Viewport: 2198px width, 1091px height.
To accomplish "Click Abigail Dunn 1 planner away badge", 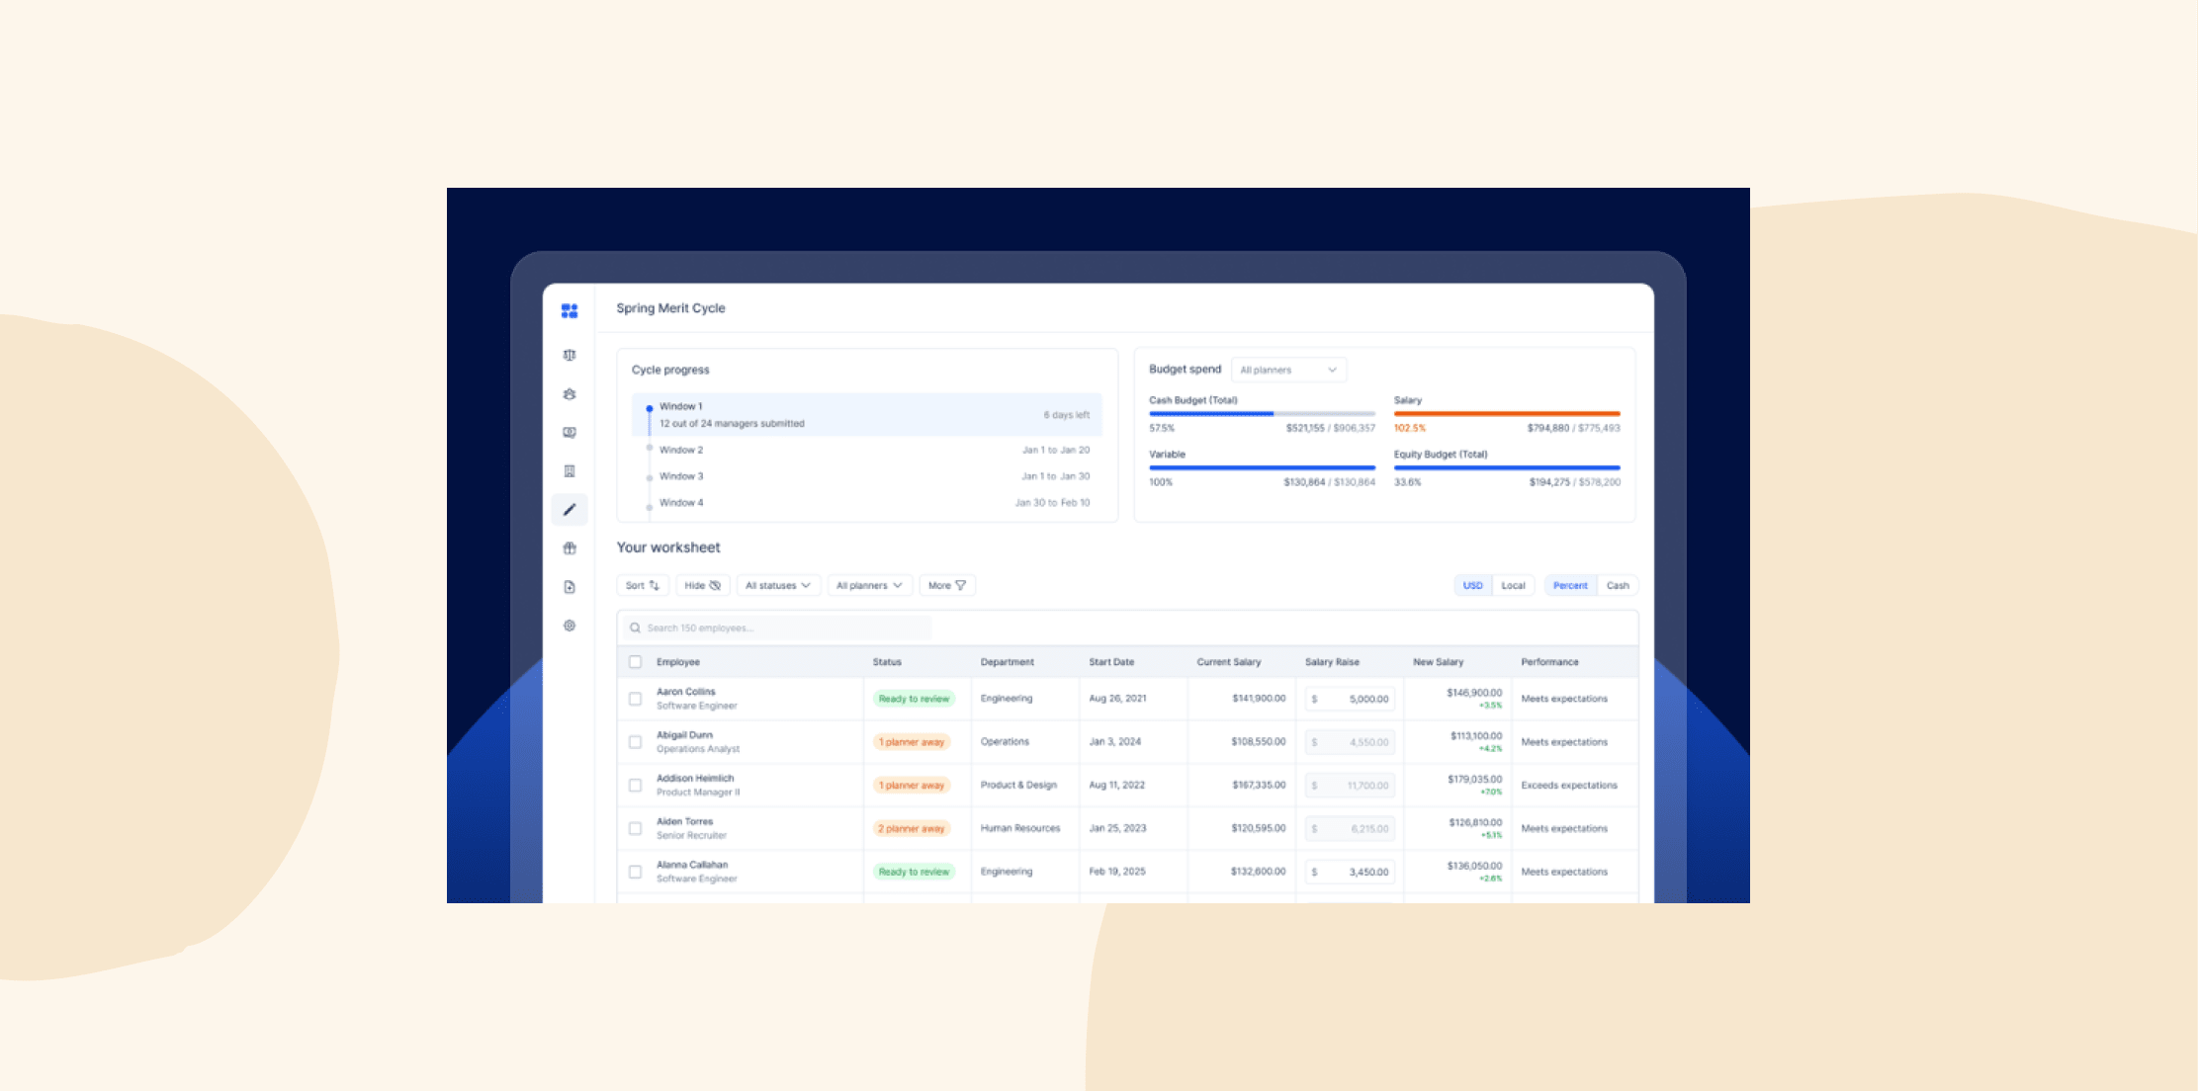I will [x=912, y=742].
